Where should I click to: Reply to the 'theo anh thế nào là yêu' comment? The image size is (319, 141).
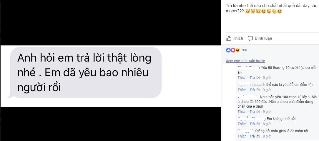click(x=255, y=90)
